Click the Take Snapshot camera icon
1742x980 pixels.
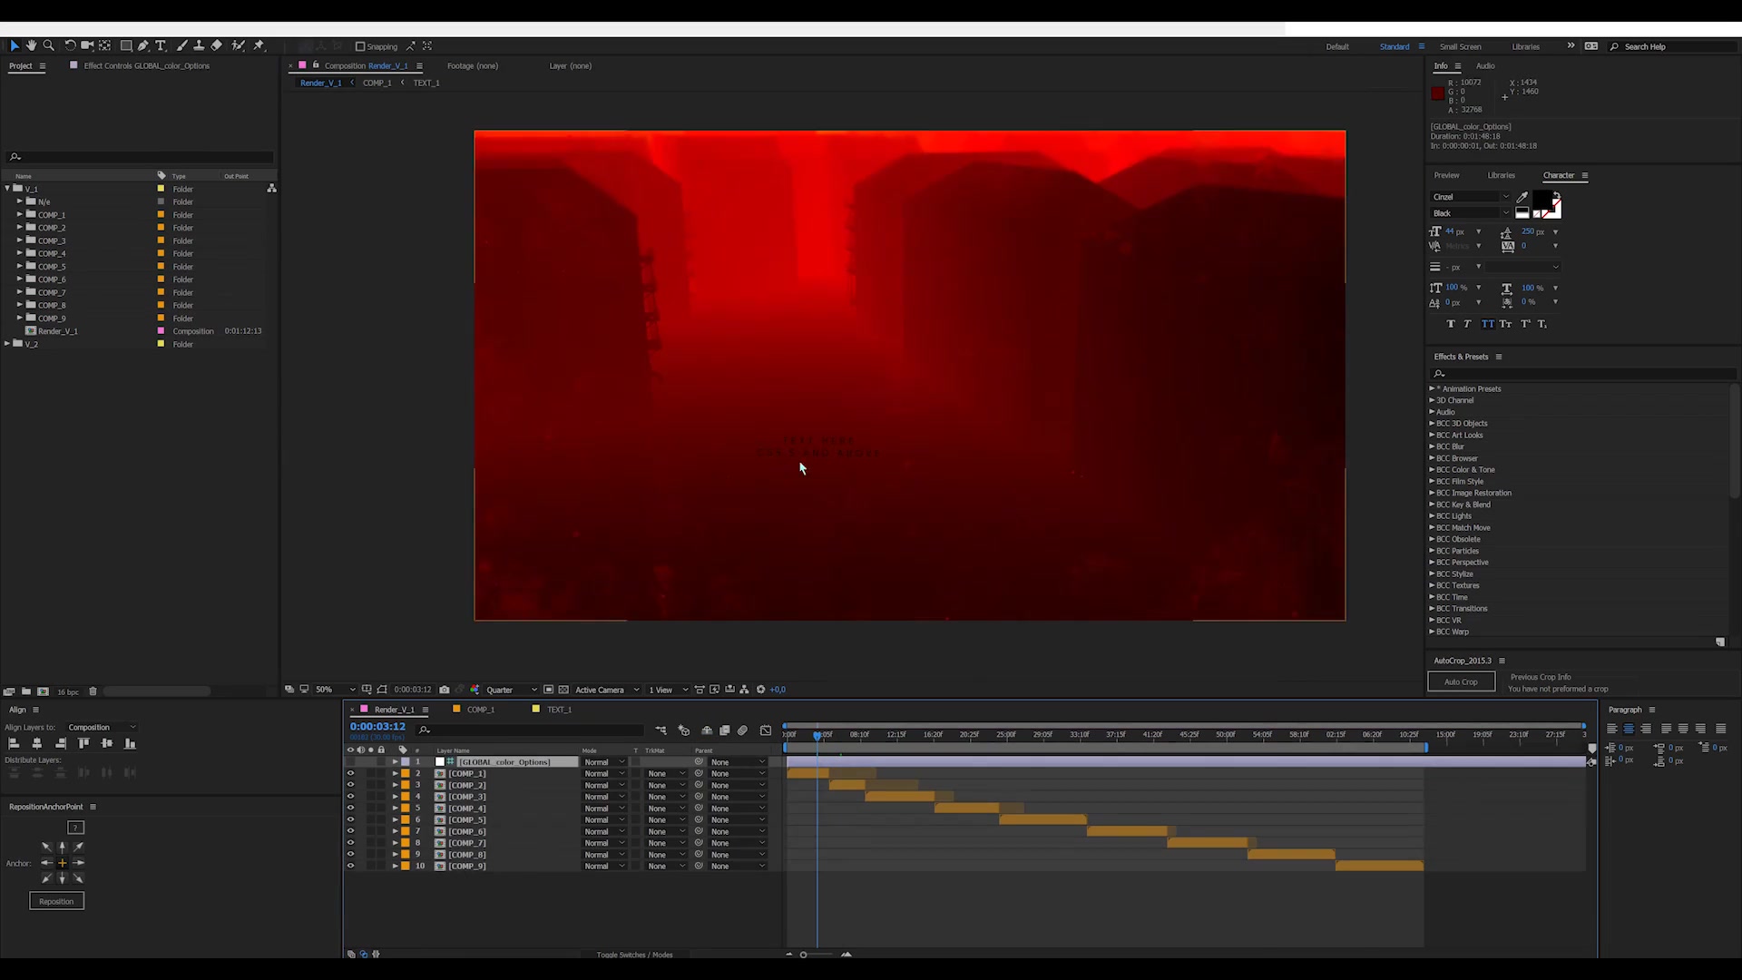(444, 690)
